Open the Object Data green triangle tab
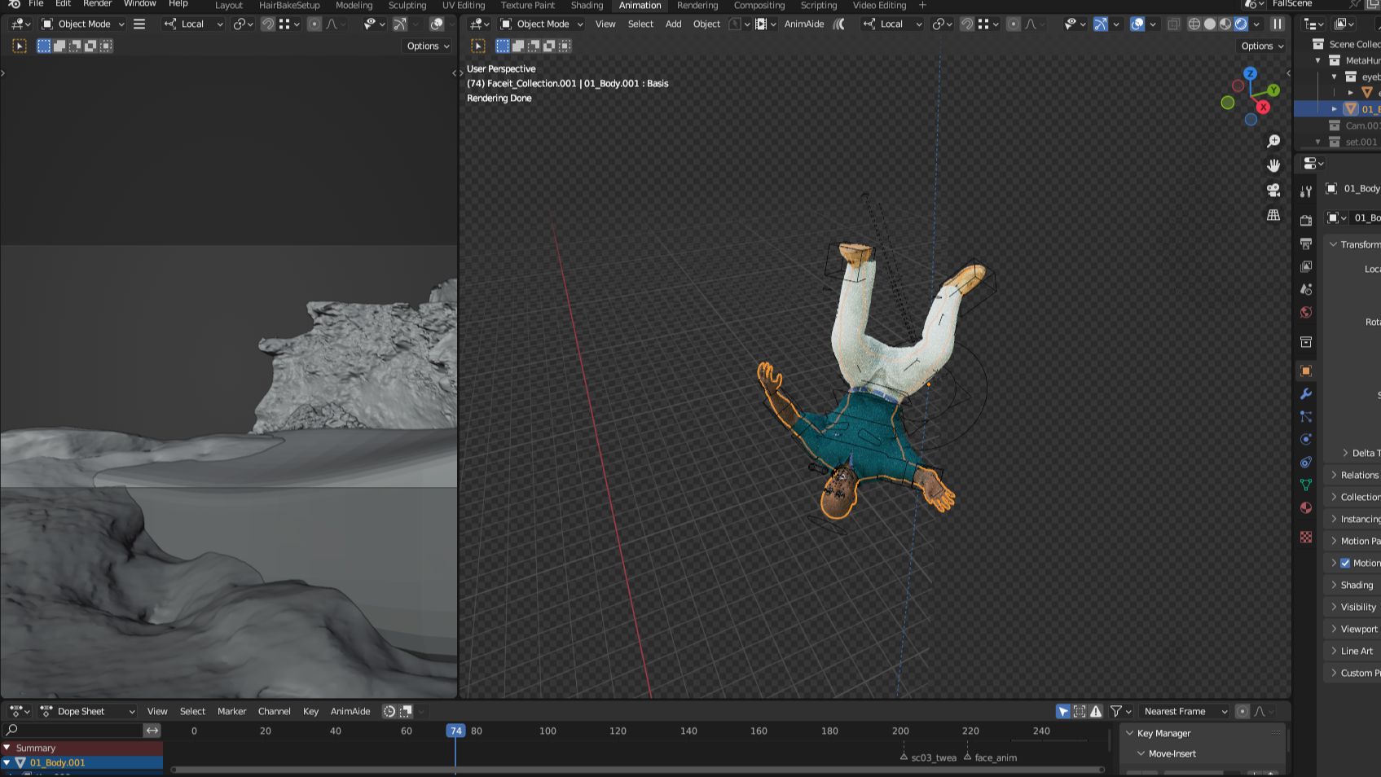 tap(1306, 485)
